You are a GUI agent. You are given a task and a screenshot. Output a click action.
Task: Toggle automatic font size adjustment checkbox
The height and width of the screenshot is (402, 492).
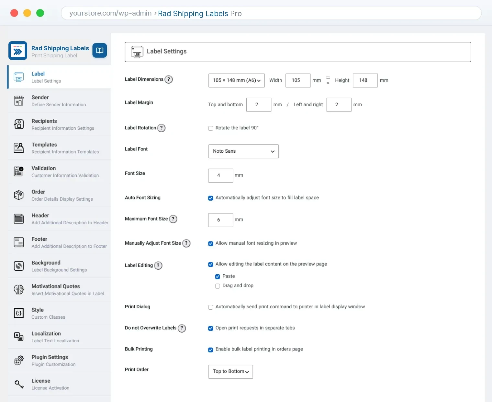click(x=211, y=198)
